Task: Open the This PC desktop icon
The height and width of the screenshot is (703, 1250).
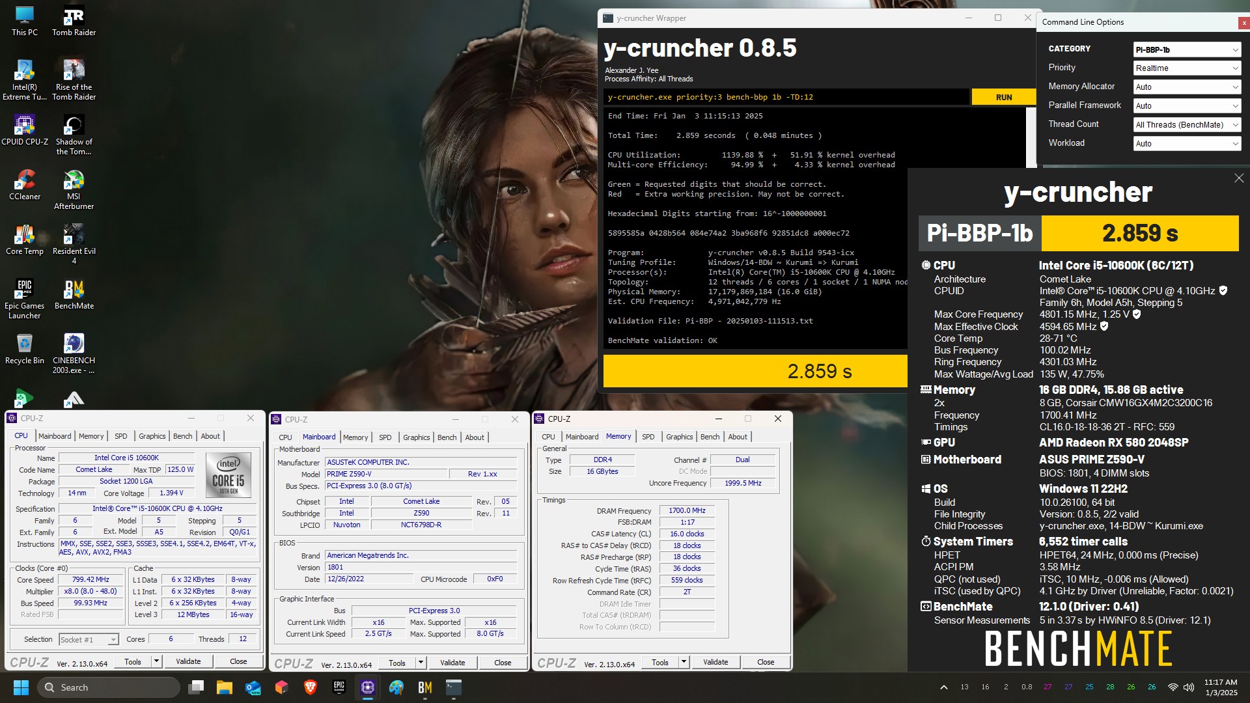Action: pyautogui.click(x=25, y=20)
